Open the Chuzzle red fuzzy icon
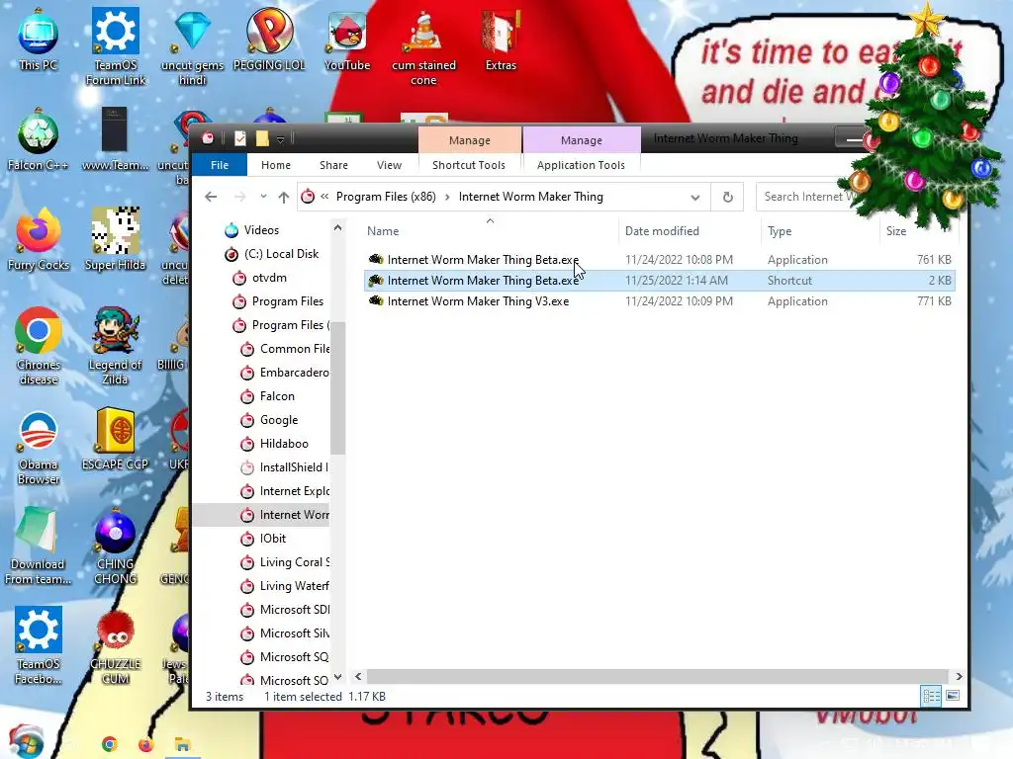This screenshot has width=1013, height=759. (x=116, y=645)
